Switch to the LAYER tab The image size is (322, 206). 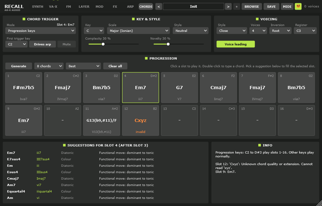coord(84,6)
